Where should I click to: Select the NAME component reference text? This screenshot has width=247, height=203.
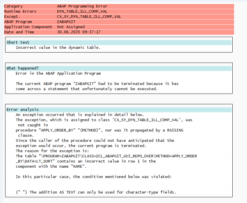click(x=80, y=166)
